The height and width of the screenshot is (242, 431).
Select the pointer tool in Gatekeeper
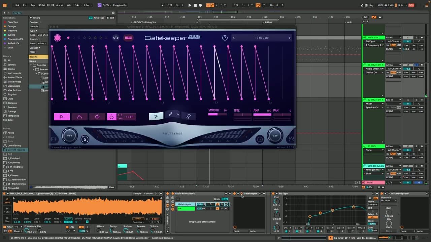[156, 116]
